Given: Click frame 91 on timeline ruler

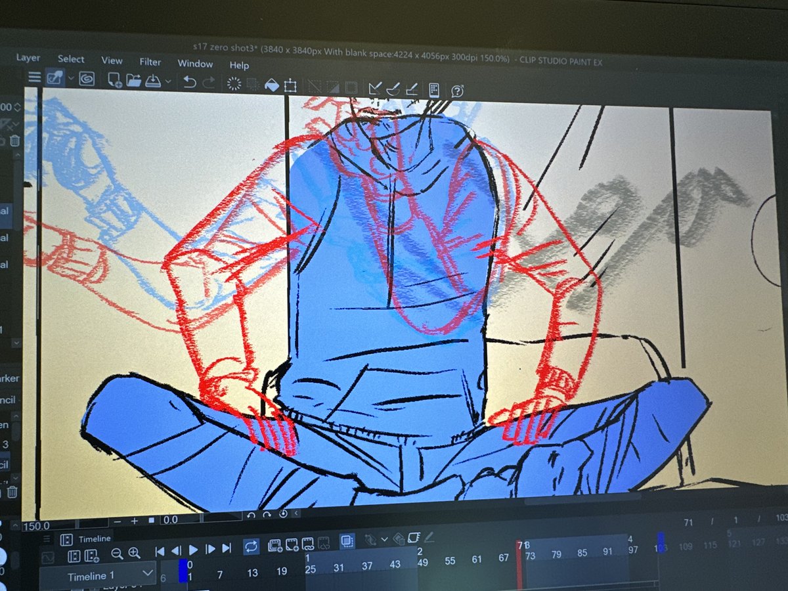Looking at the screenshot, I should 607,552.
